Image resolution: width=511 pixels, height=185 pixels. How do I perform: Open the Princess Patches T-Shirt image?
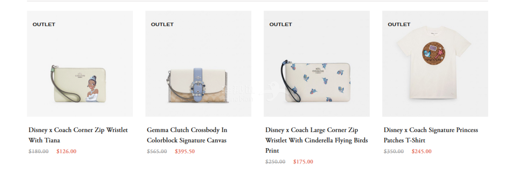[x=435, y=64]
